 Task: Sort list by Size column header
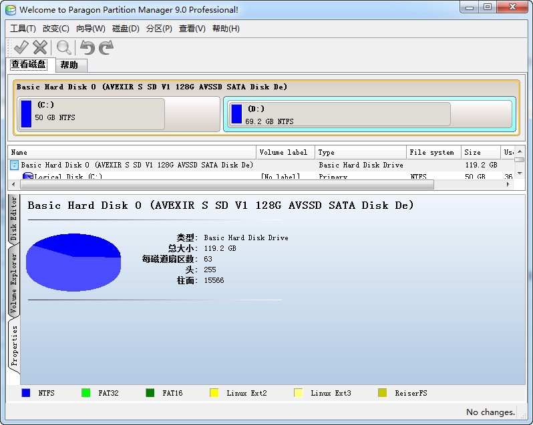[x=481, y=152]
